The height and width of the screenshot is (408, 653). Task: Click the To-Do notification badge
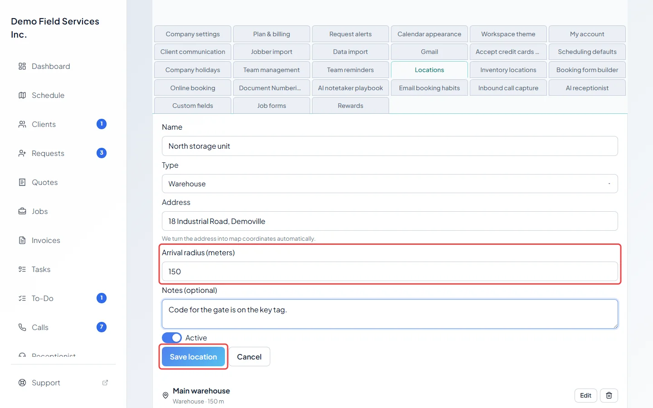pos(102,298)
